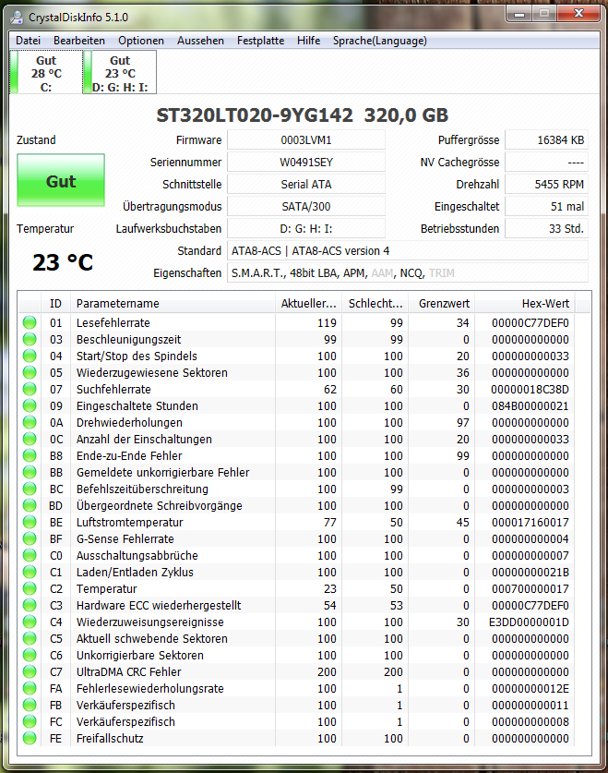This screenshot has width=608, height=773.
Task: Click status circle beside Luftstromtemperatur
Action: 30,522
